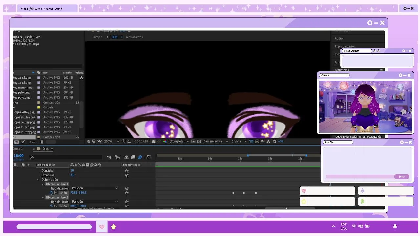Collapse the Ubicaci...n libre 3 group

click(x=43, y=184)
